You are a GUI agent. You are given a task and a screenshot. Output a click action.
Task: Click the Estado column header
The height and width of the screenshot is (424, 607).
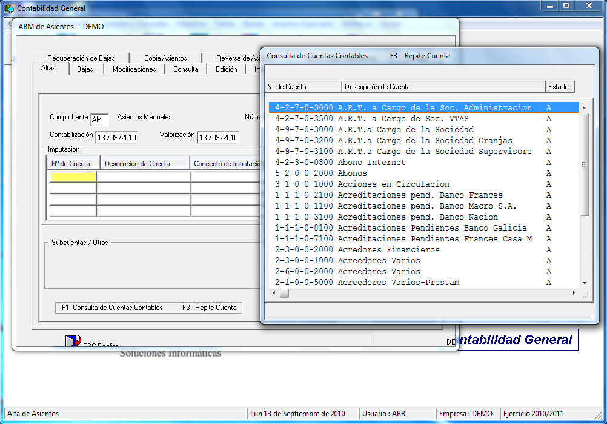(x=559, y=87)
